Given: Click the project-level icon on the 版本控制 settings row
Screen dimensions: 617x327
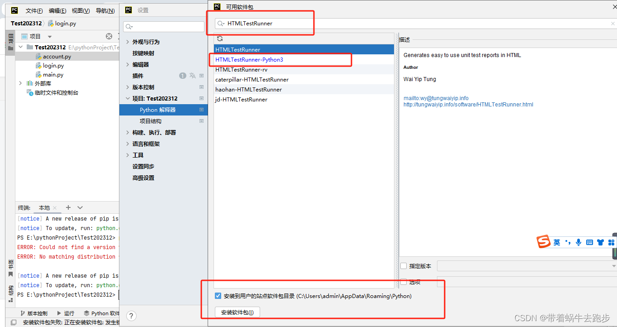Looking at the screenshot, I should point(202,87).
